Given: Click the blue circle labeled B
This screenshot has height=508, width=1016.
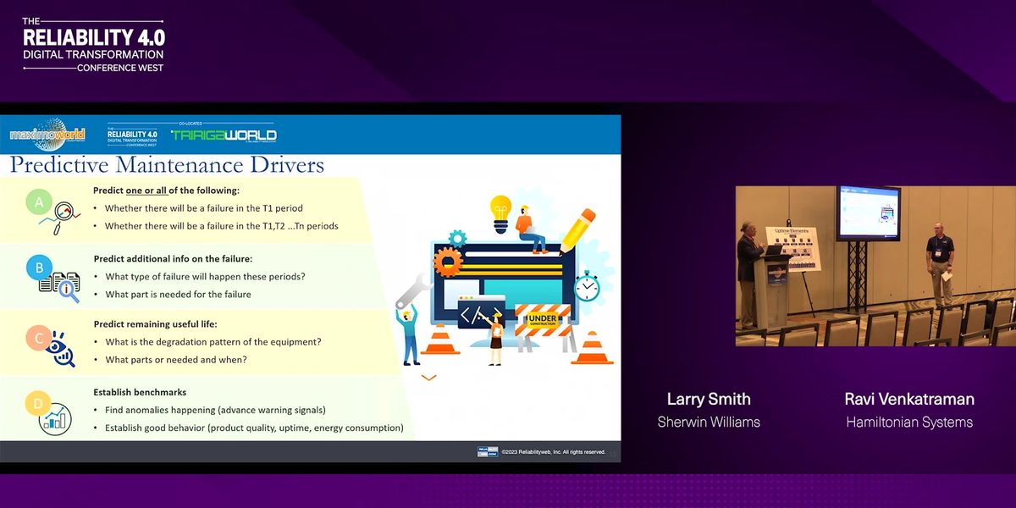Looking at the screenshot, I should click(x=38, y=268).
